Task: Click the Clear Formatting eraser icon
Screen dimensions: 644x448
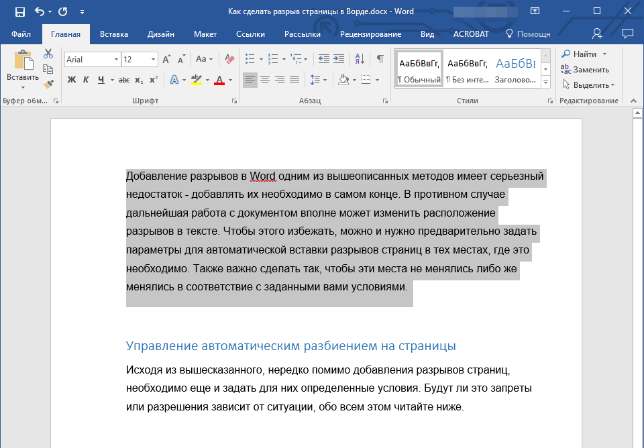Action: (x=229, y=59)
